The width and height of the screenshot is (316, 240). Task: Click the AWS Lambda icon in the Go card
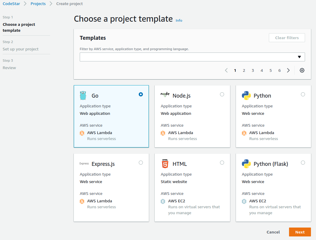82,133
